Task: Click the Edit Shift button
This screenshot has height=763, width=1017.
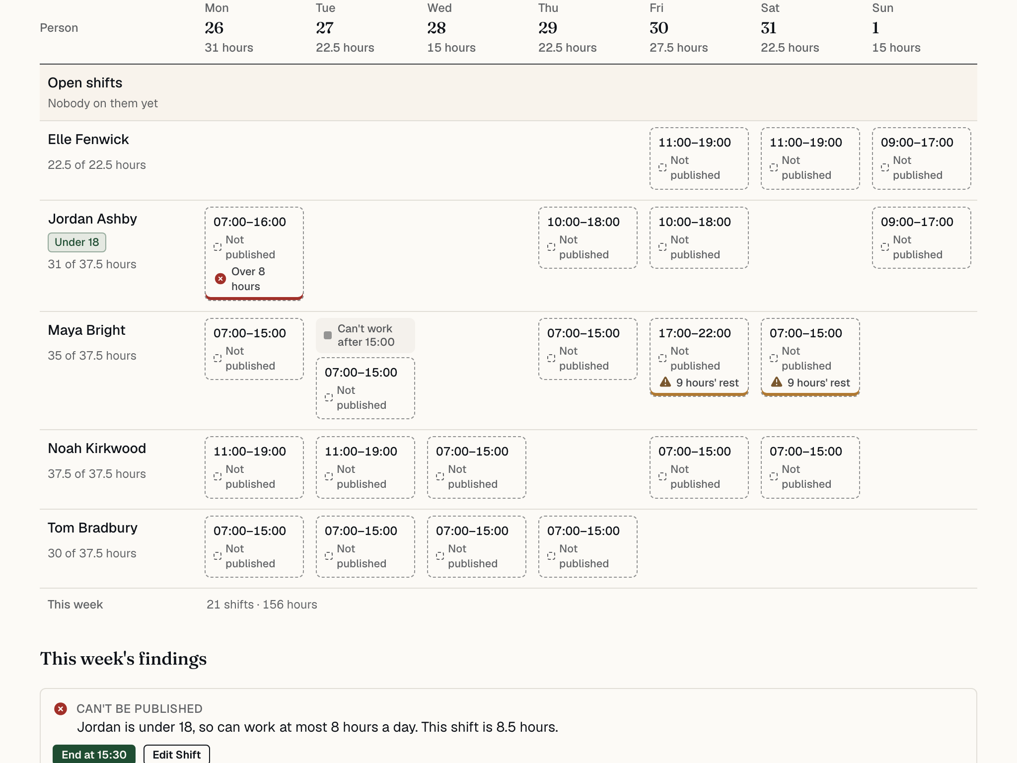Action: coord(177,754)
